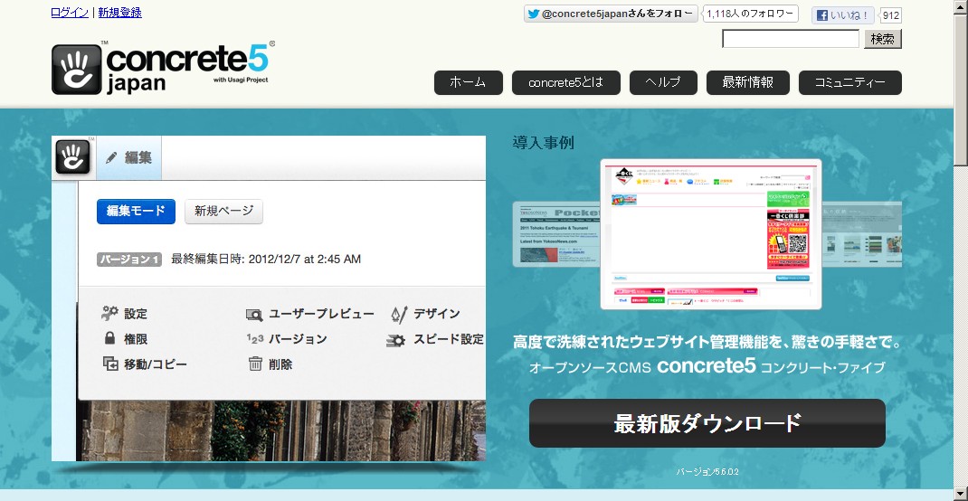This screenshot has width=968, height=501.
Task: Open 最新情報 navigation item
Action: (x=747, y=82)
